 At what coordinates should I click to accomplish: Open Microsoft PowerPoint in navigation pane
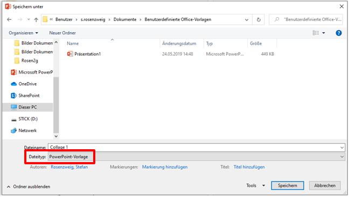click(x=32, y=72)
